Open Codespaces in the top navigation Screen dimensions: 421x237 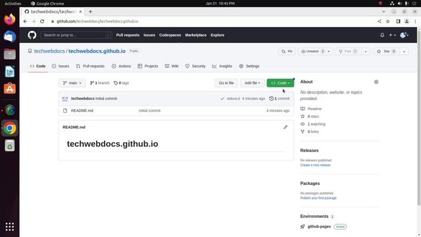tap(170, 35)
